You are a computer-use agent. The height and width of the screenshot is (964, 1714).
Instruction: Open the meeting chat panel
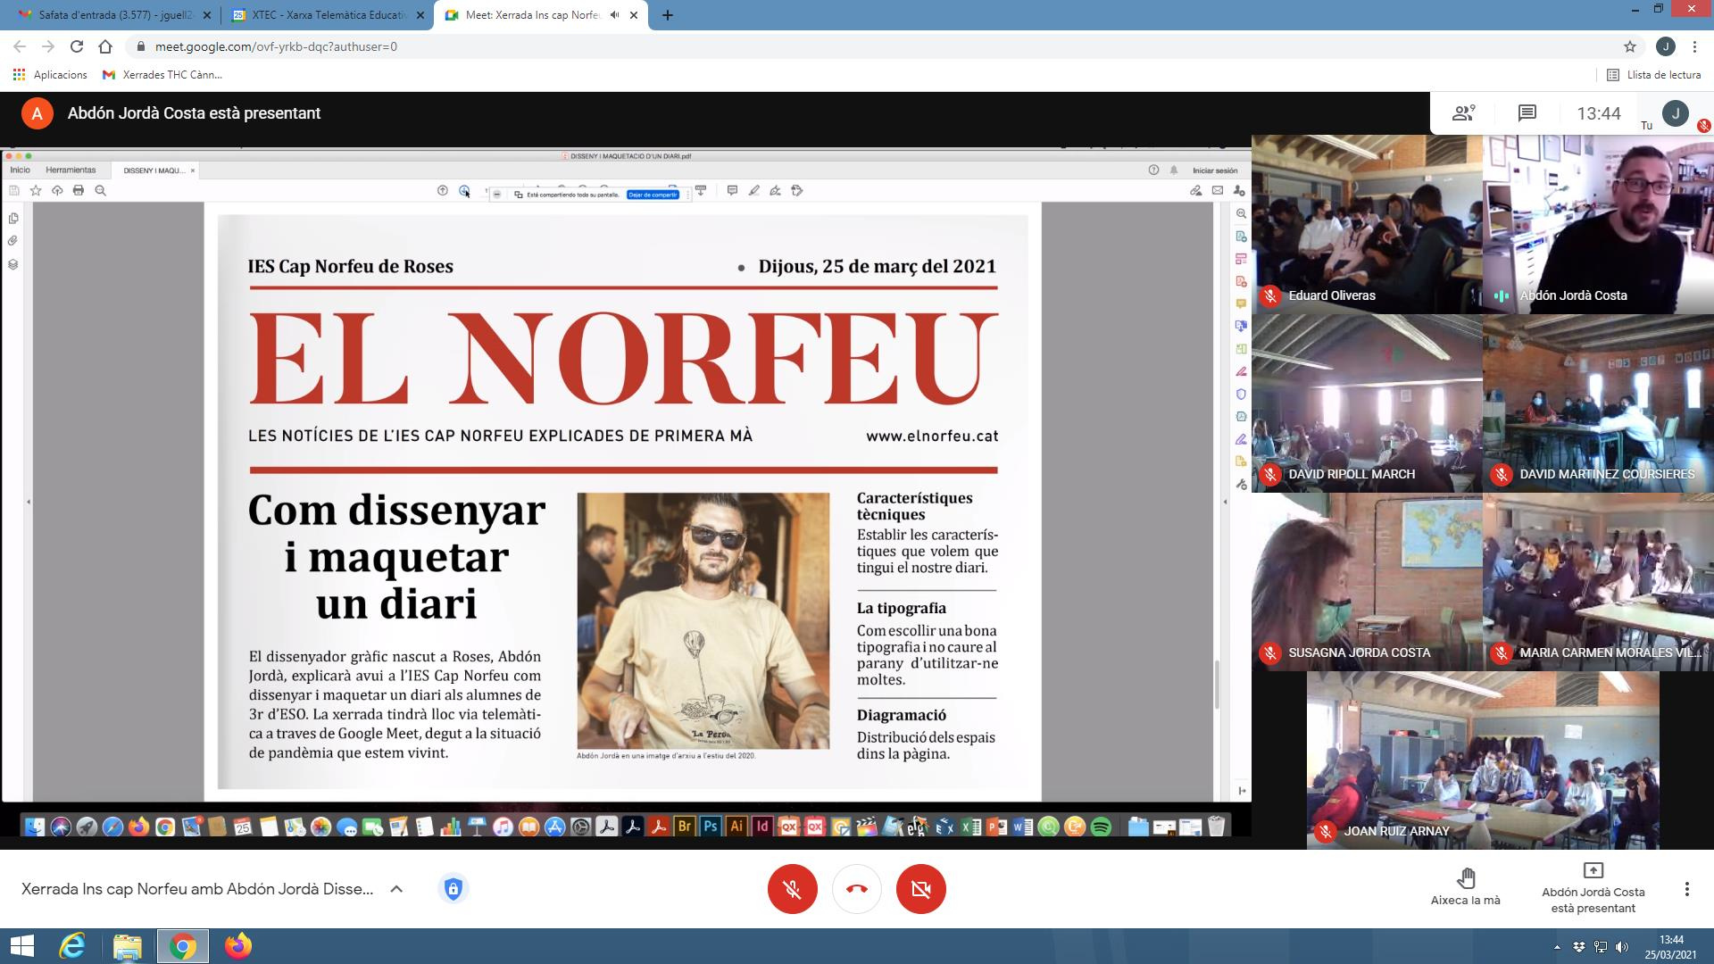1527,113
